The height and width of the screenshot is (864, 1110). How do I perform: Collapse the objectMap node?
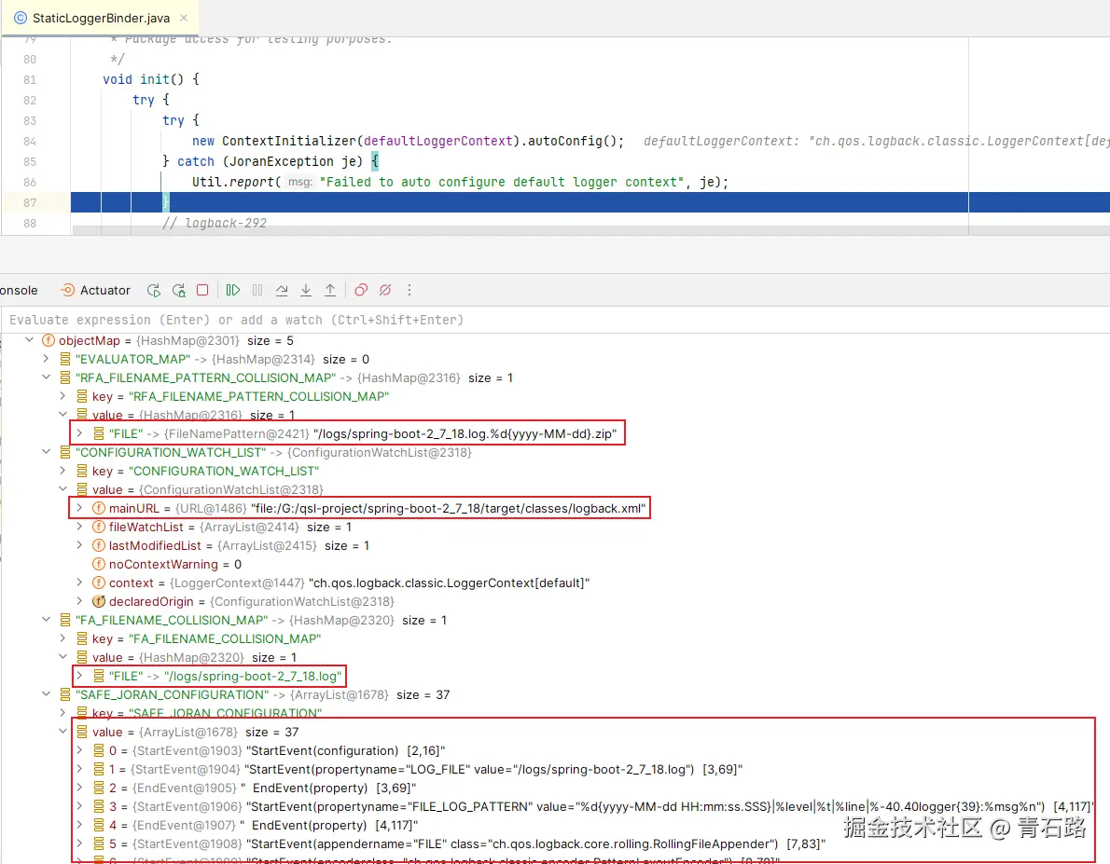coord(29,340)
